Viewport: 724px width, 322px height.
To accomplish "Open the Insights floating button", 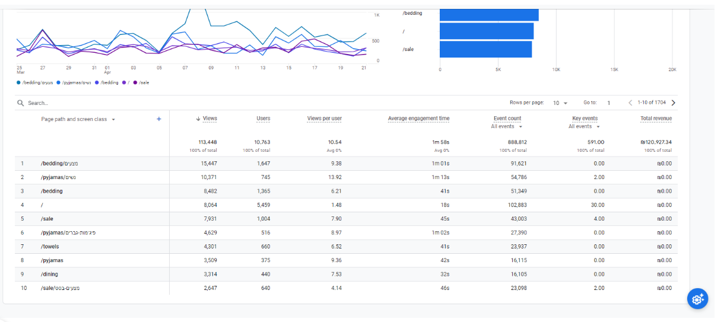I will [x=698, y=298].
